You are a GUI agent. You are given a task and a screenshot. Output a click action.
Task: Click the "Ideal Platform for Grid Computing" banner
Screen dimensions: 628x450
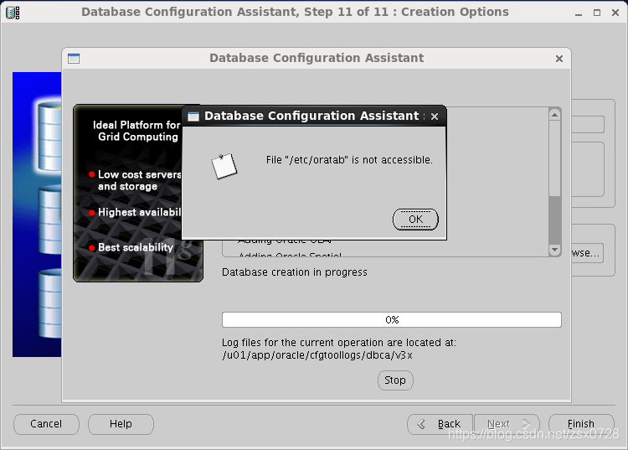(136, 131)
